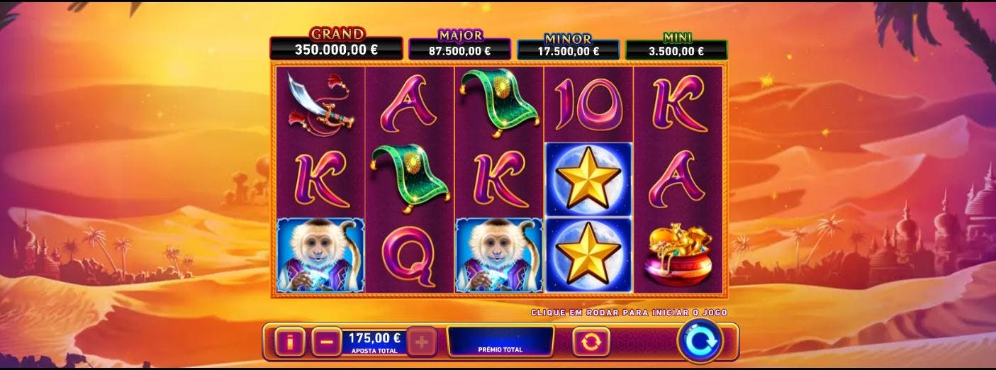Select the monkey symbol on third reel
The image size is (996, 370).
tap(498, 255)
